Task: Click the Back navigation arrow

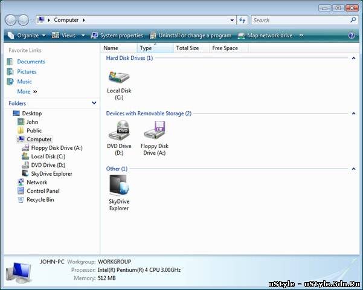Action: click(x=10, y=20)
